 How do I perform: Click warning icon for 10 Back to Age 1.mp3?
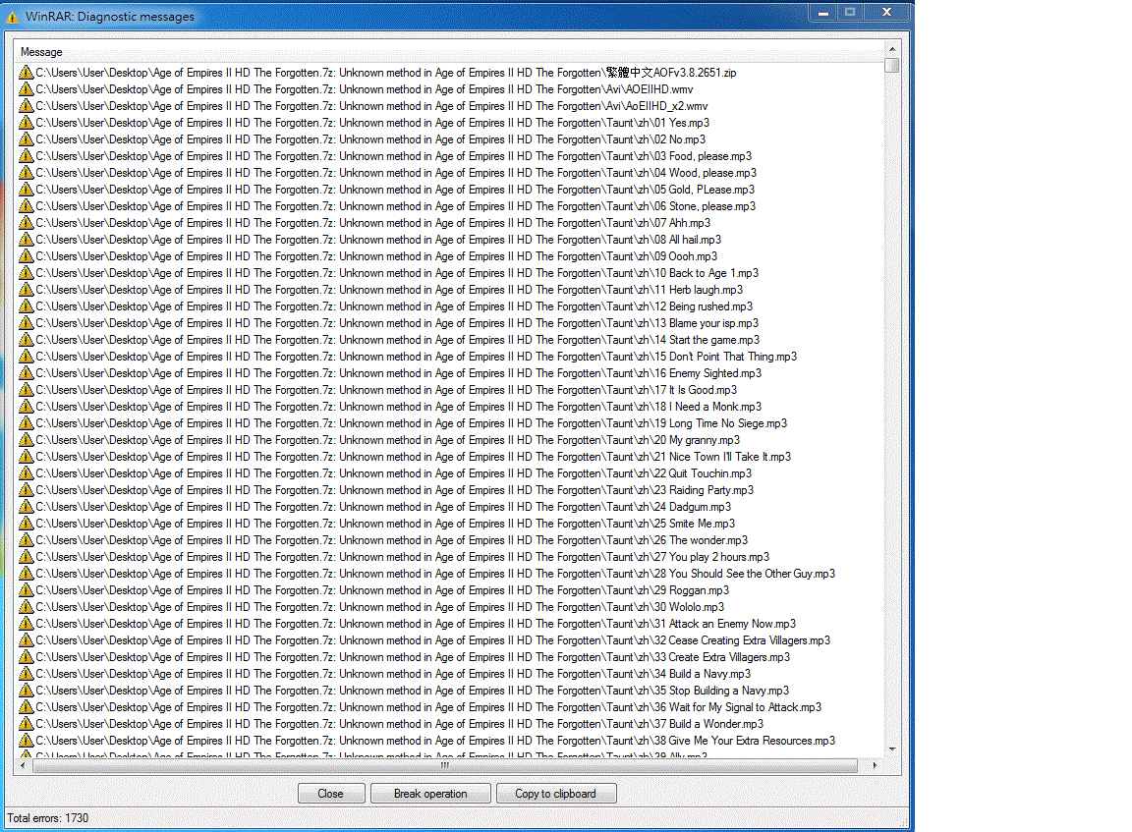(x=26, y=273)
